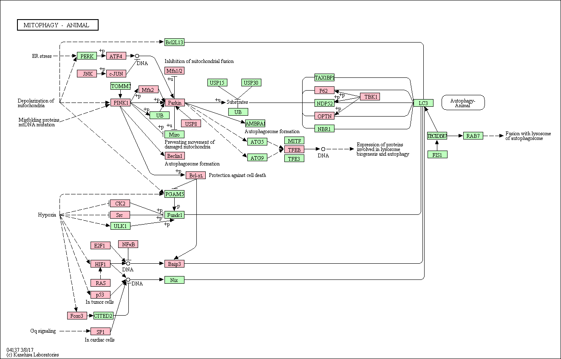The image size is (561, 359).
Task: Open the SP1 gene node
Action: tap(100, 331)
